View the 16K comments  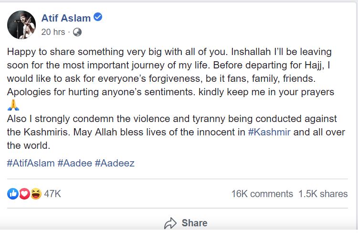(x=262, y=194)
